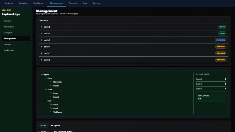Click the DONE badge on batch 2
Viewport: 235px width, 132px height.
click(x=222, y=33)
